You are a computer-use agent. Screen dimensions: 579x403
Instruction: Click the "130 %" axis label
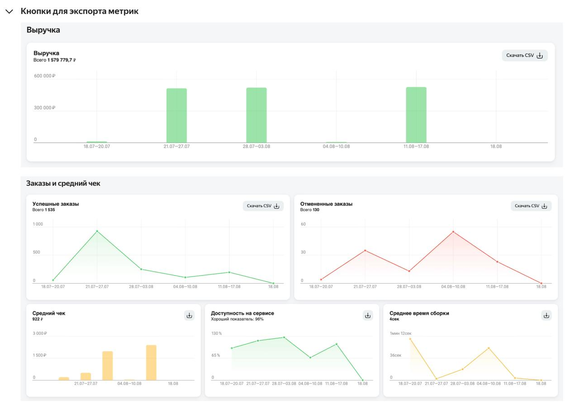pos(216,333)
